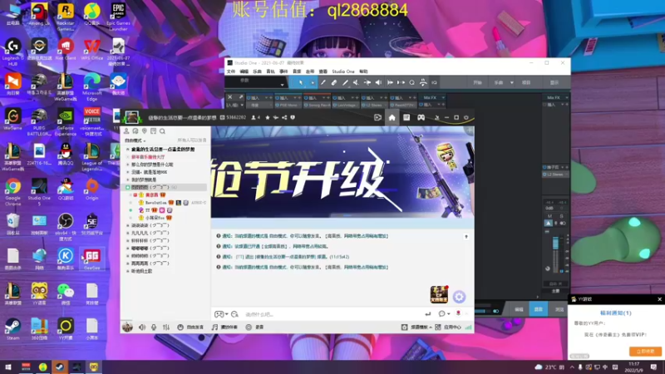Screen dimensions: 665x374
Task: Open the YY home page icon
Action: [392, 117]
